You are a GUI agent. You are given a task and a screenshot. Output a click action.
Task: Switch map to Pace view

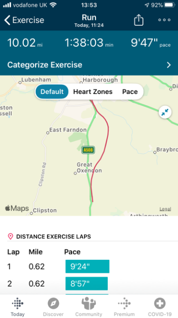(130, 91)
